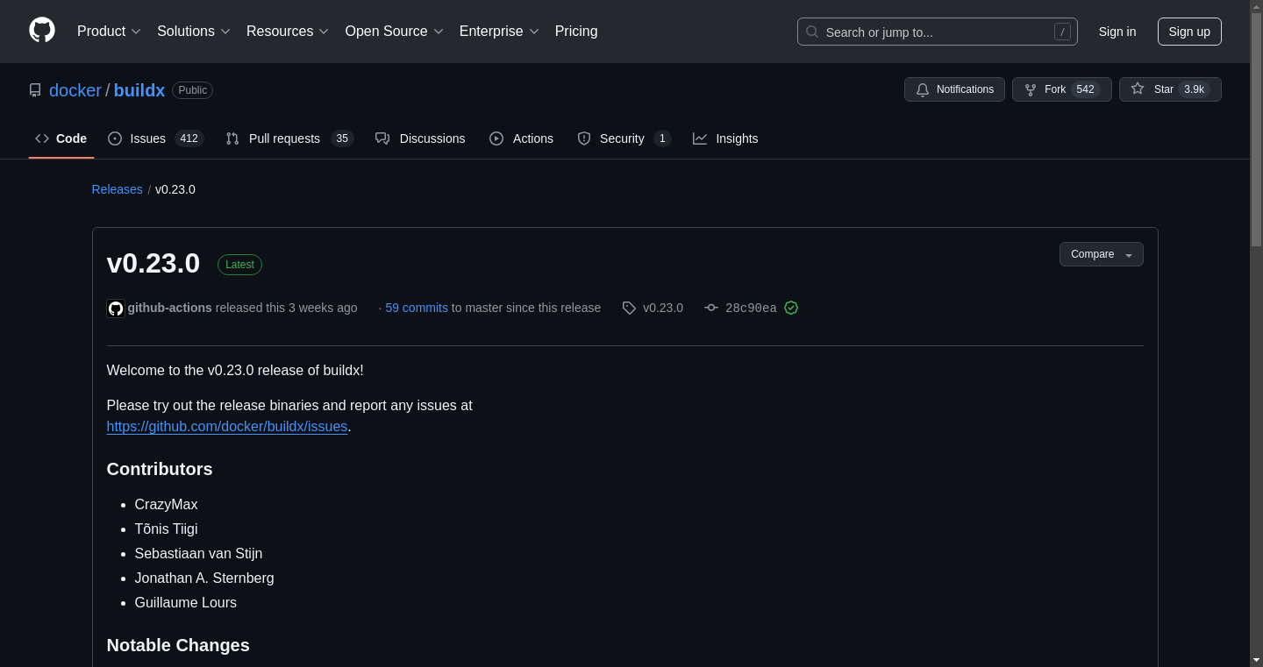Click the commit icon beside 28c90ea
The image size is (1263, 667).
coord(711,308)
